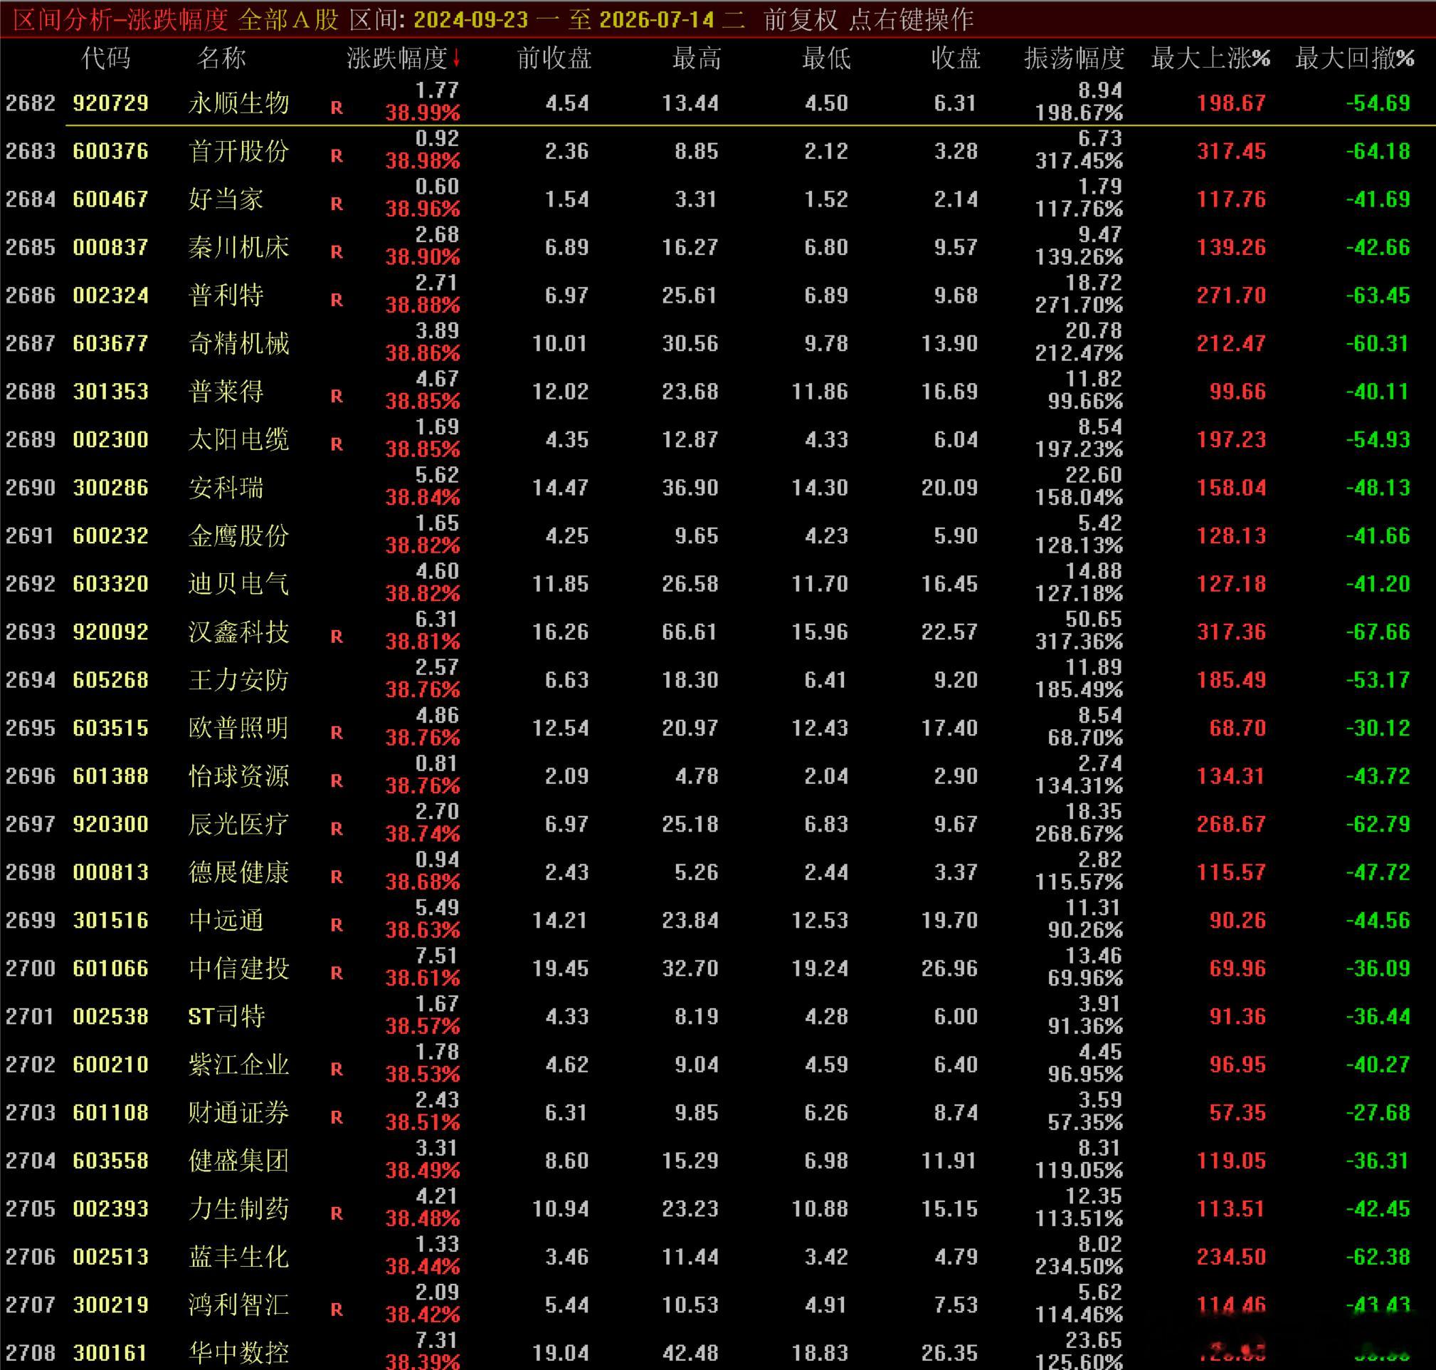This screenshot has width=1436, height=1370.
Task: Click the R marker on 好当家 row
Action: 337,204
